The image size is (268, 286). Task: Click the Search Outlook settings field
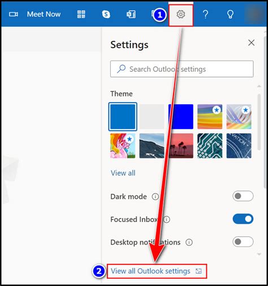coord(182,69)
